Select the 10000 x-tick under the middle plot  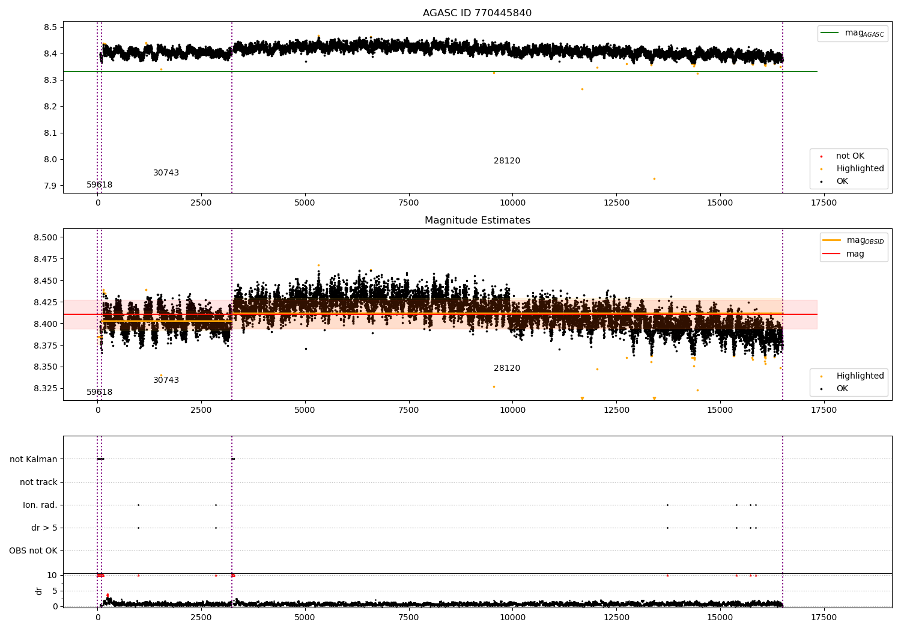coord(512,410)
